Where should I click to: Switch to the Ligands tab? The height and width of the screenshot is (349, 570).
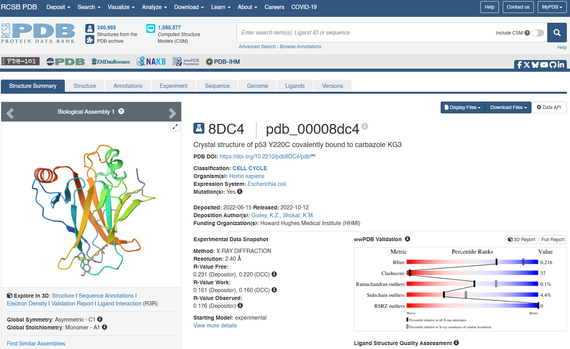point(295,86)
